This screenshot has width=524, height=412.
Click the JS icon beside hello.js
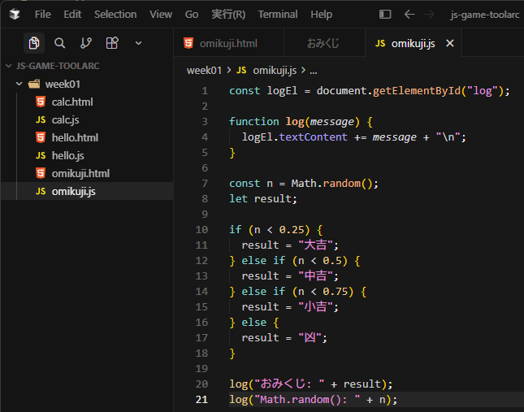(x=41, y=155)
